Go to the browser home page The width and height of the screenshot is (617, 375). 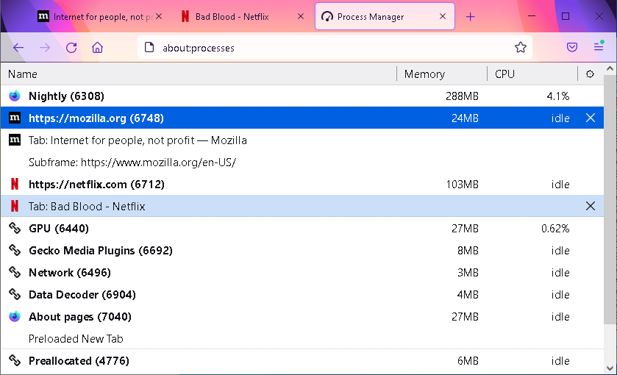97,48
